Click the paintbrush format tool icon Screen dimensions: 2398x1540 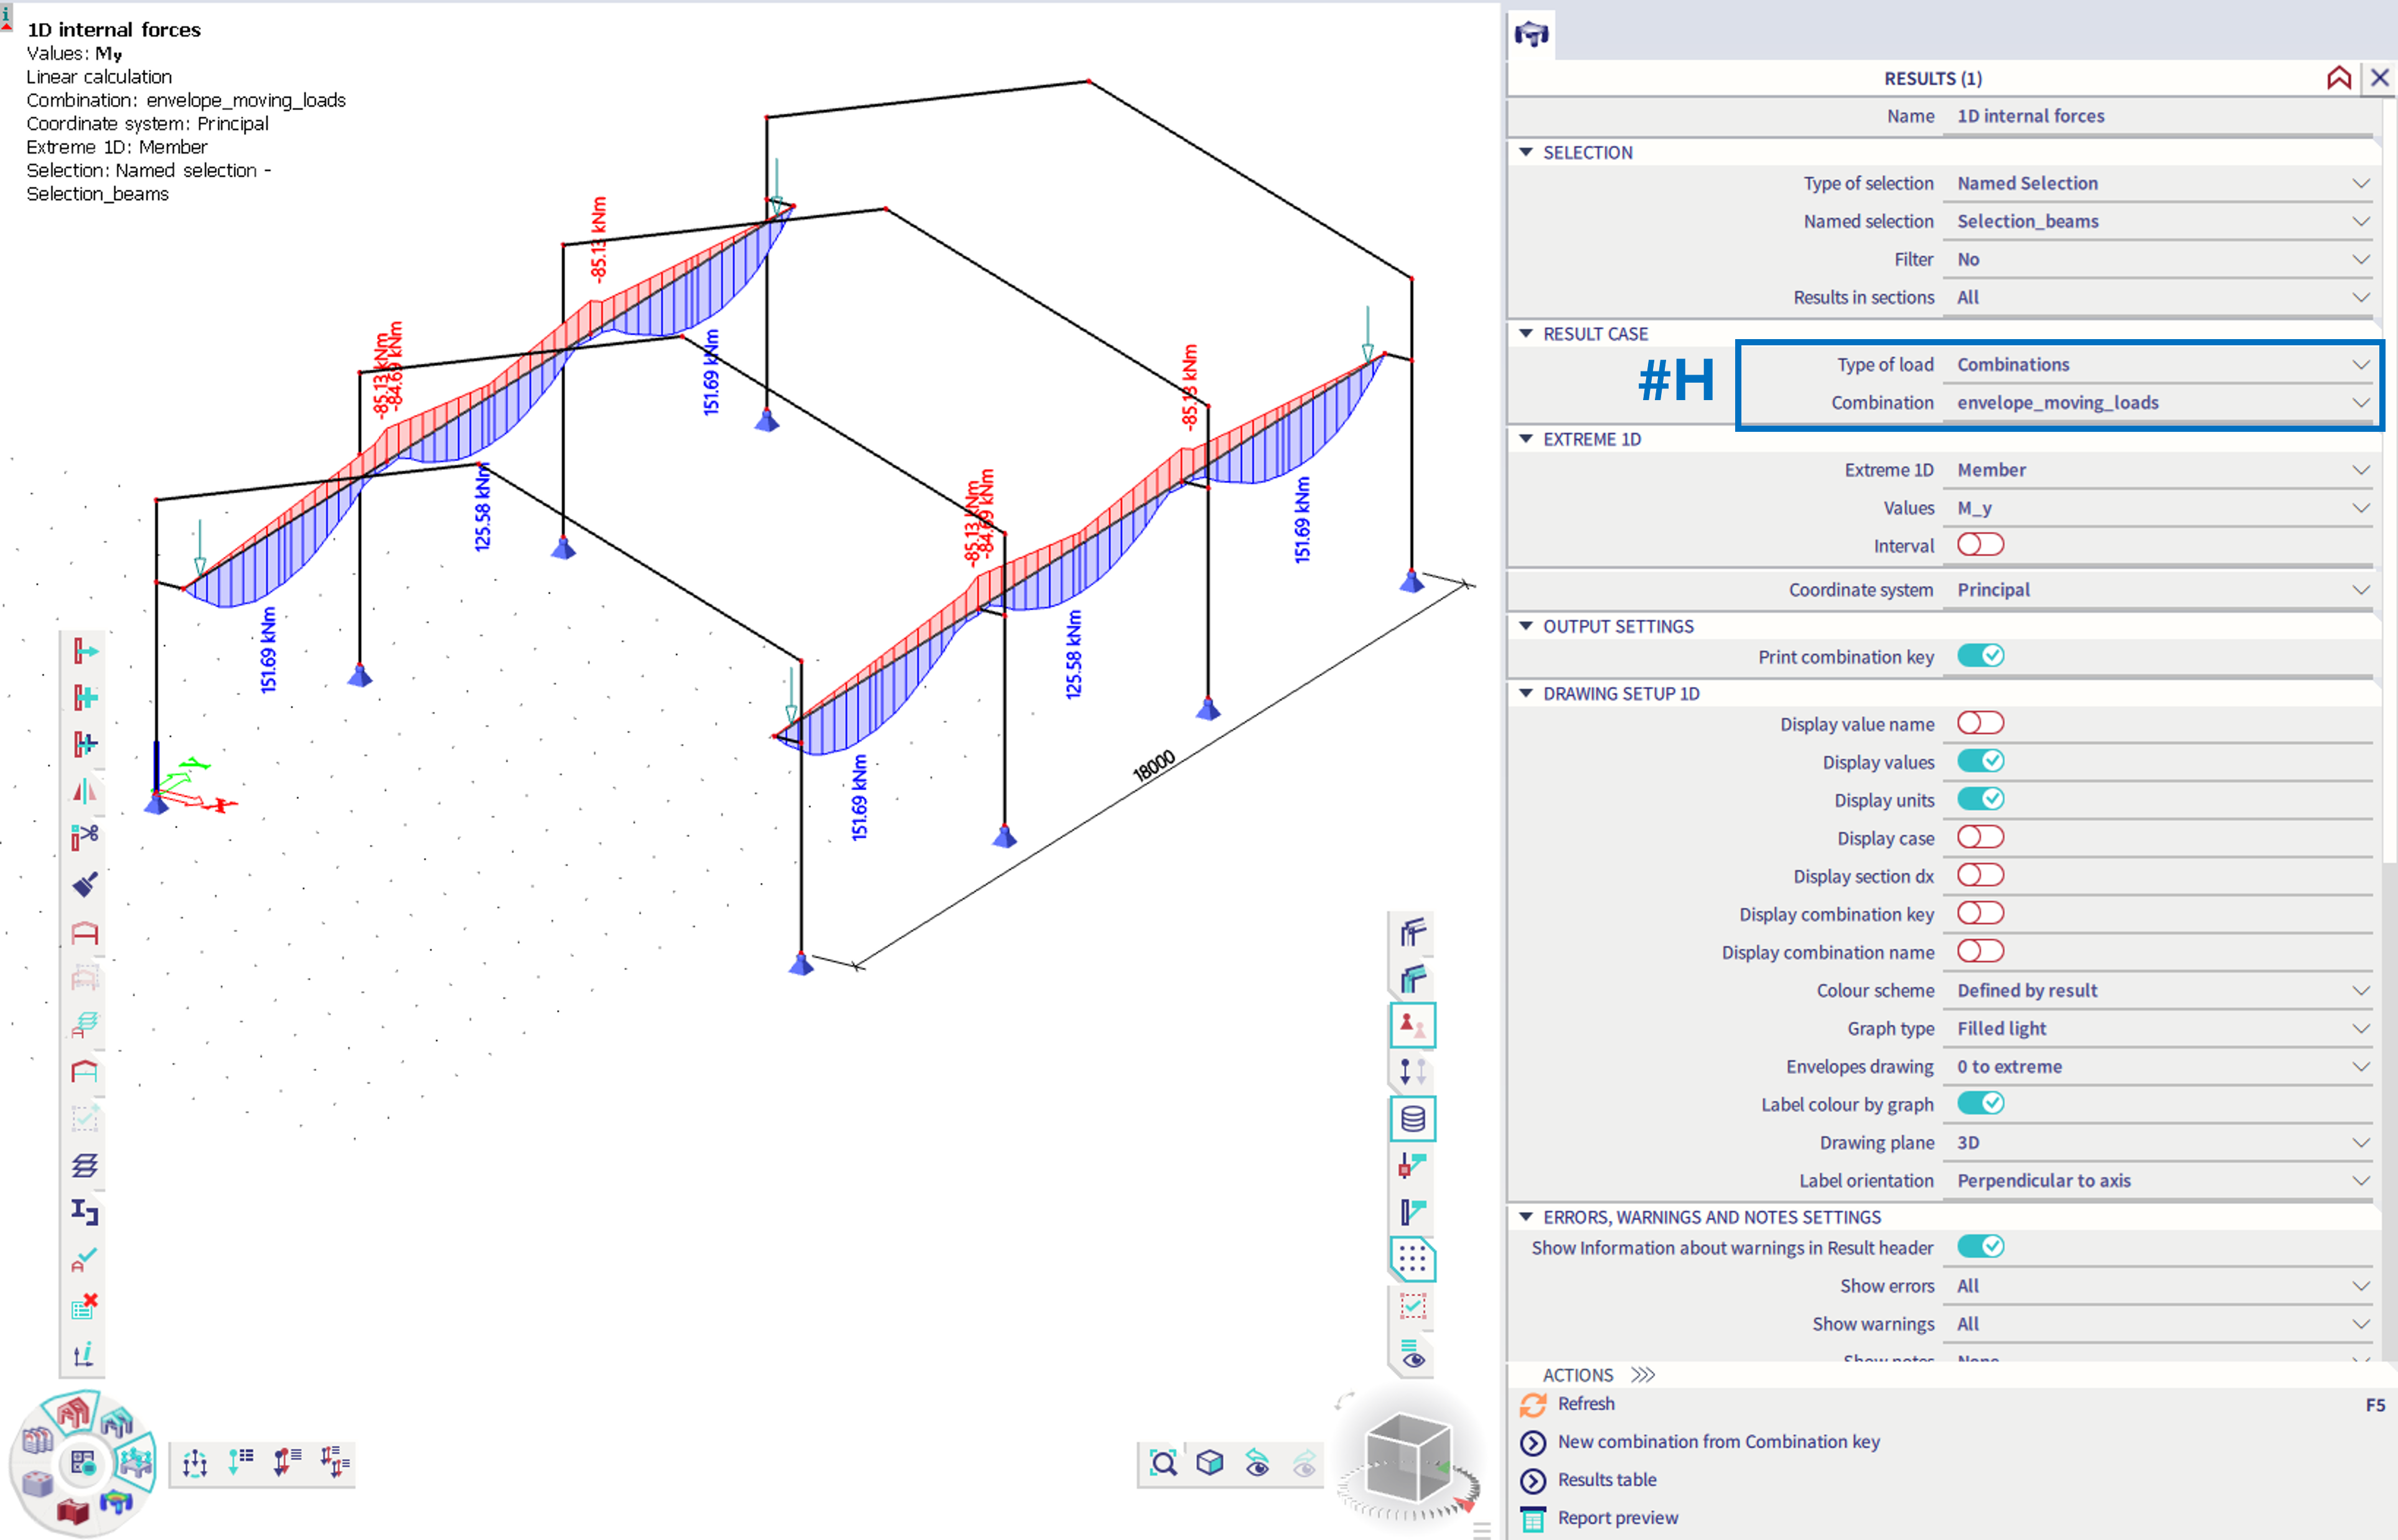pyautogui.click(x=85, y=884)
